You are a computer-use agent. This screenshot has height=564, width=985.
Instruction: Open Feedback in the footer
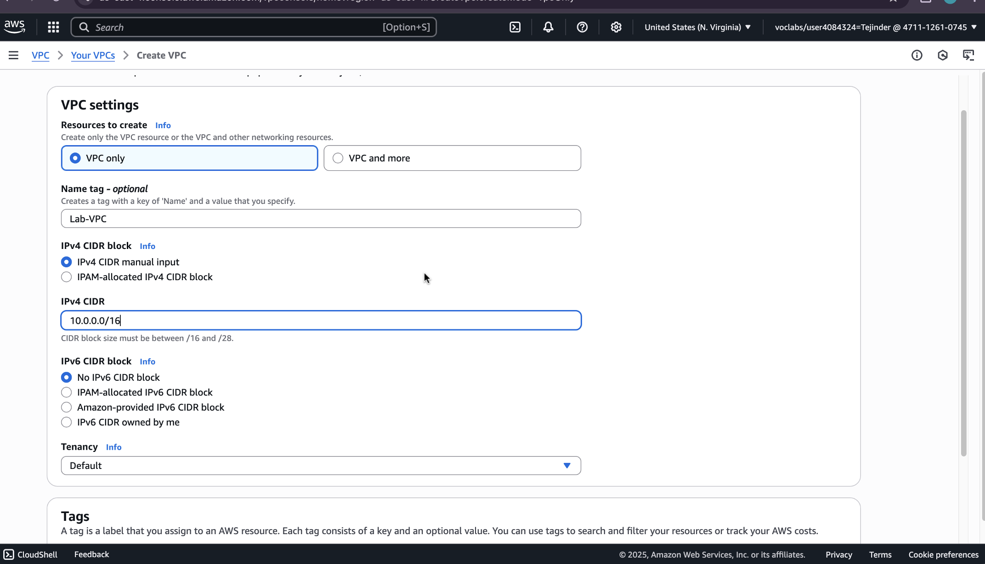tap(91, 554)
